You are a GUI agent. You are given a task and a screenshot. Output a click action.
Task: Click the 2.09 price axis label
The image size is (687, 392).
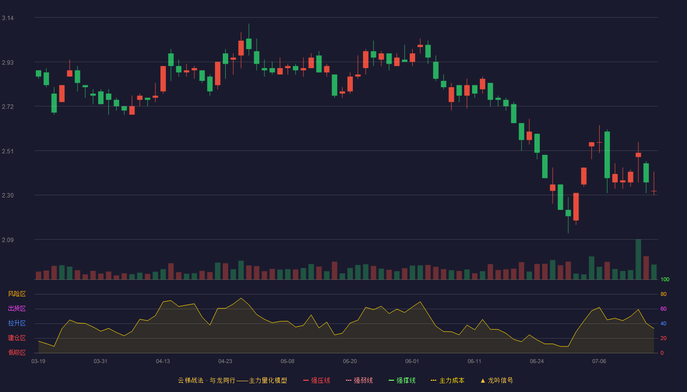pos(8,240)
